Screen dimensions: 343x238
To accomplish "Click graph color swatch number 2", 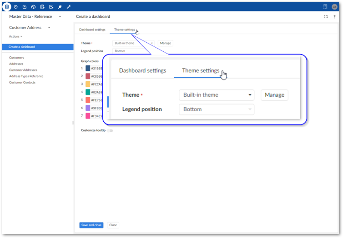I will pyautogui.click(x=88, y=76).
